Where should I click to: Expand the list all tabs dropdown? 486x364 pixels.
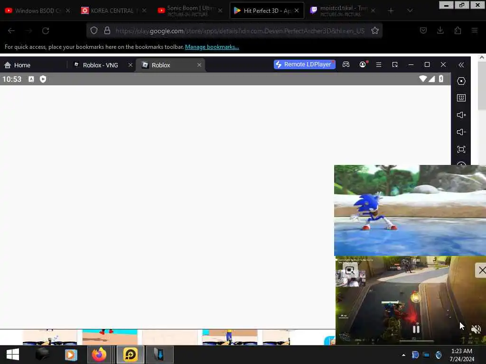(410, 10)
